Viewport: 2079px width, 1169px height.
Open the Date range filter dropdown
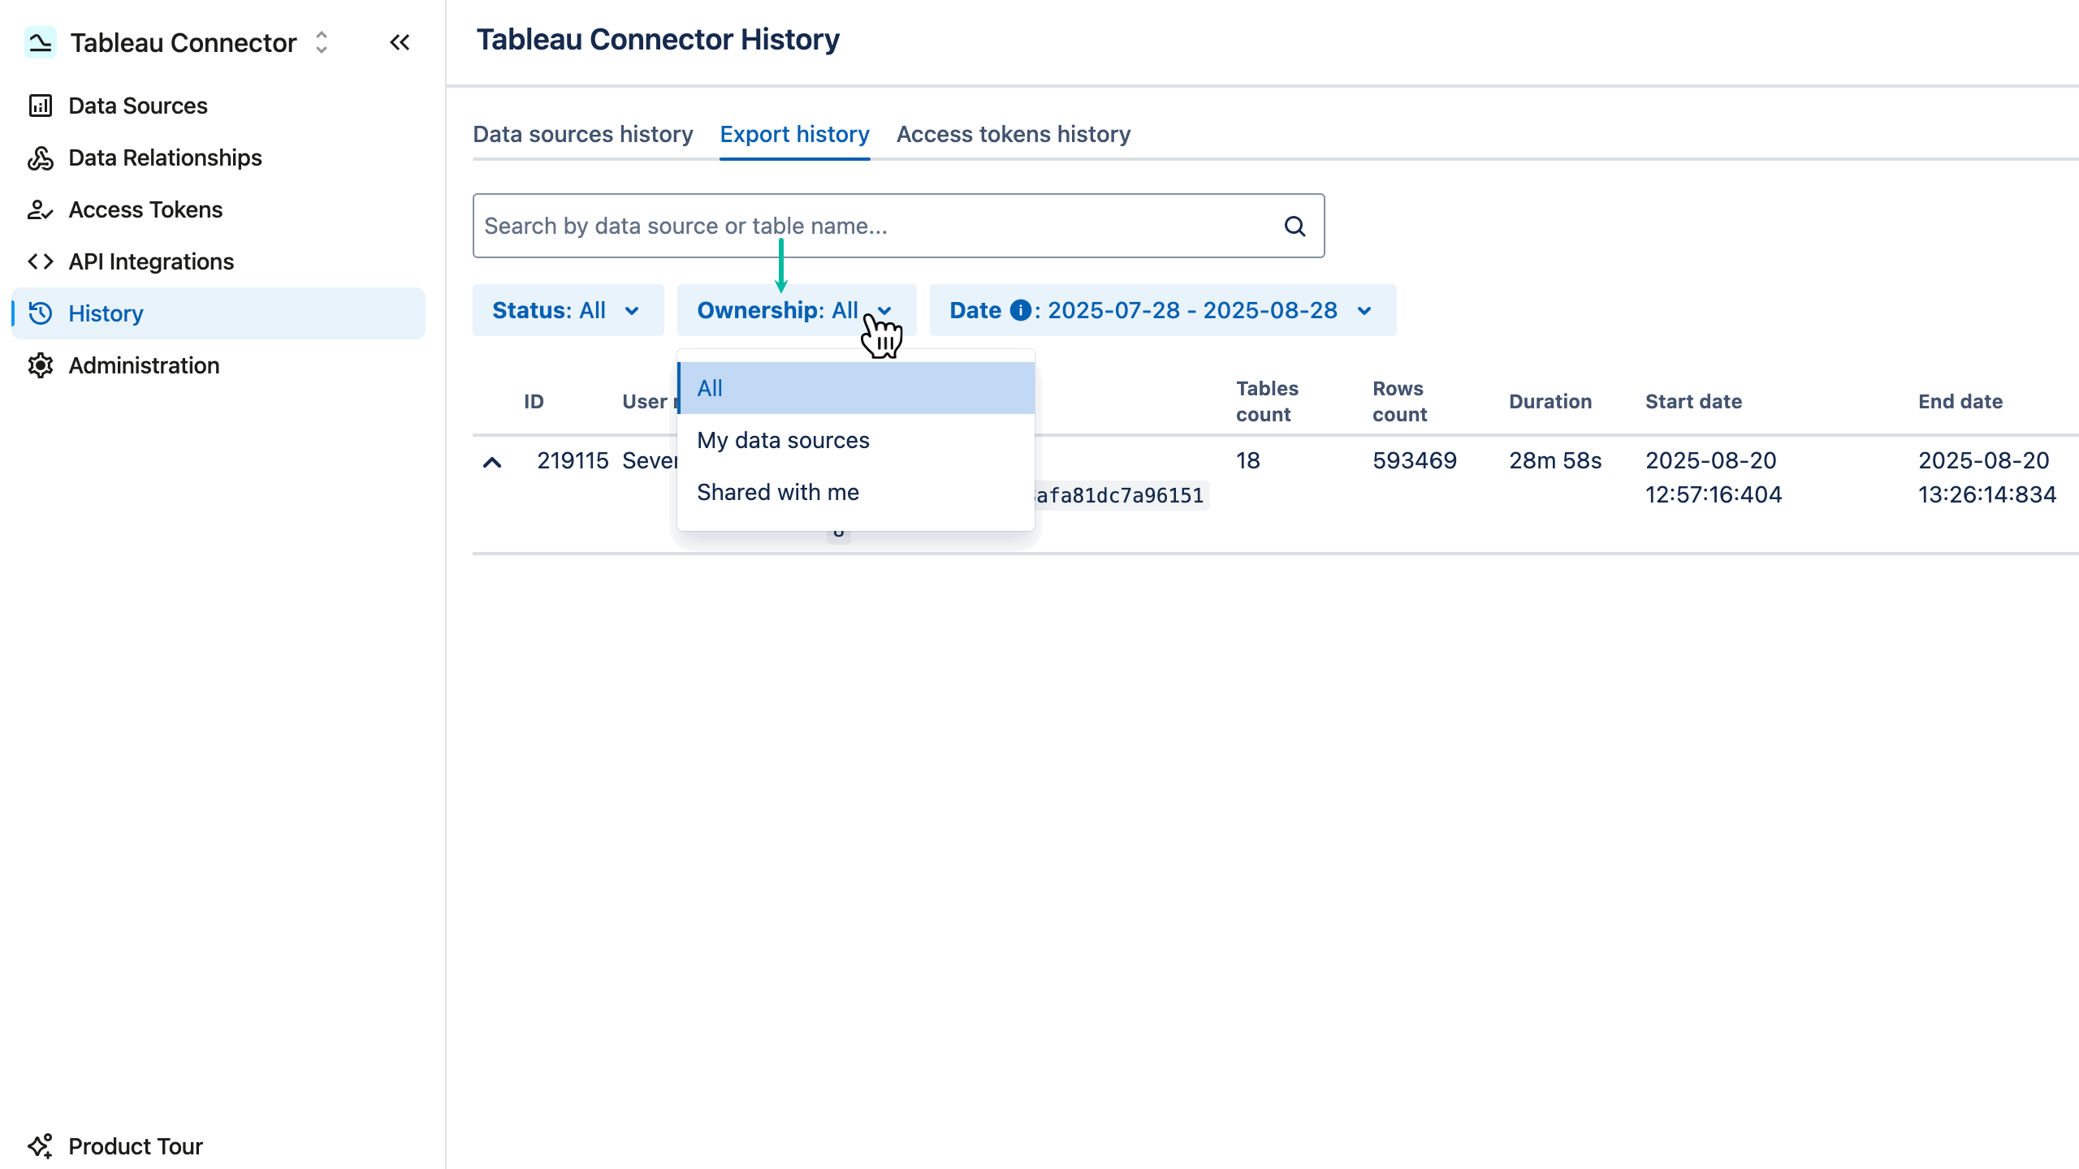tap(1161, 310)
